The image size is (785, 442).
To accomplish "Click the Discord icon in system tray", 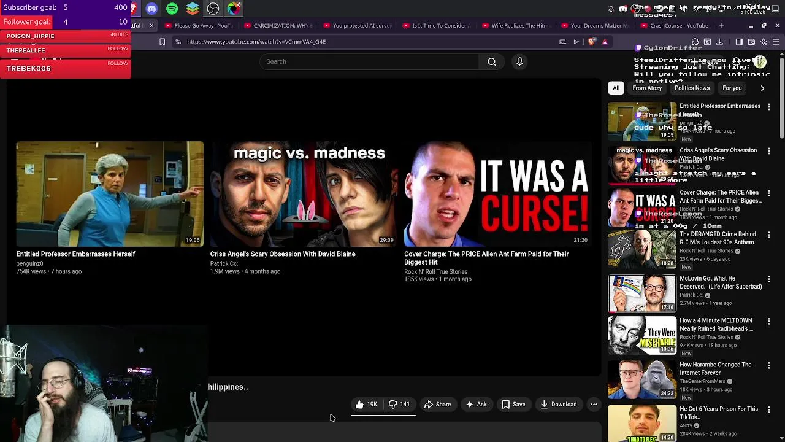I will coord(623,9).
